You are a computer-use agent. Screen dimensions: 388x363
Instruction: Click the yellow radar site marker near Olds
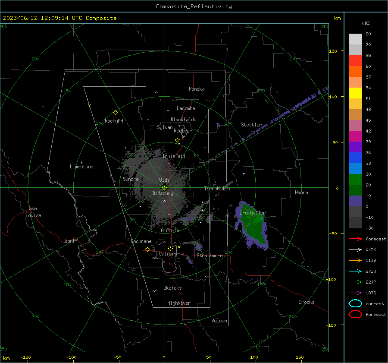(164, 188)
